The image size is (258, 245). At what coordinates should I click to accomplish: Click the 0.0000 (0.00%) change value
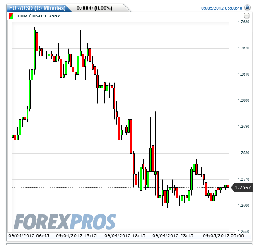94,8
